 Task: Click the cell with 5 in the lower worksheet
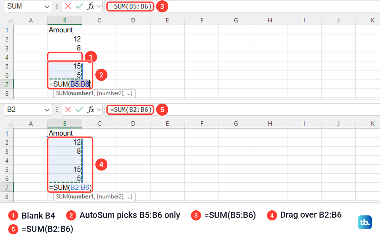65,179
